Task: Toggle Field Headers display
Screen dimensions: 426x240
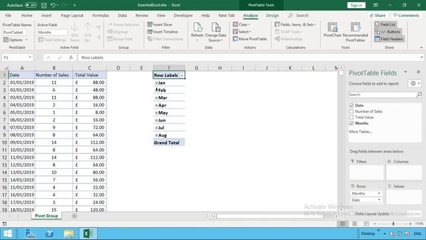Action: coord(389,39)
